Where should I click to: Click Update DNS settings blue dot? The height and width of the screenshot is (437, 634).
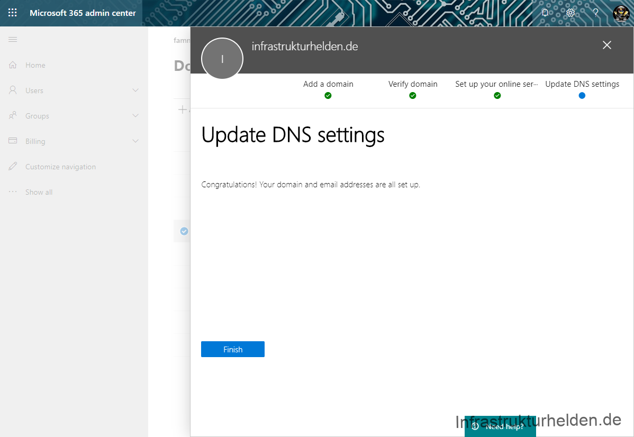coord(582,95)
